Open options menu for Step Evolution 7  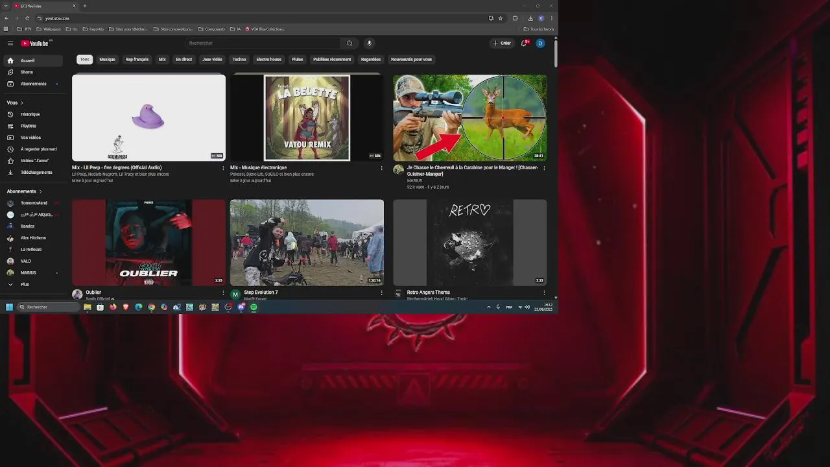point(381,293)
